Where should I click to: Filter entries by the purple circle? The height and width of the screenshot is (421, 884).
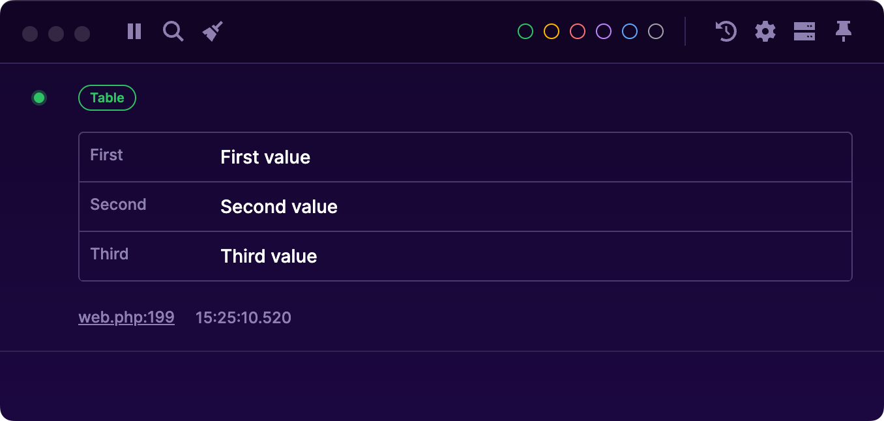(x=604, y=31)
